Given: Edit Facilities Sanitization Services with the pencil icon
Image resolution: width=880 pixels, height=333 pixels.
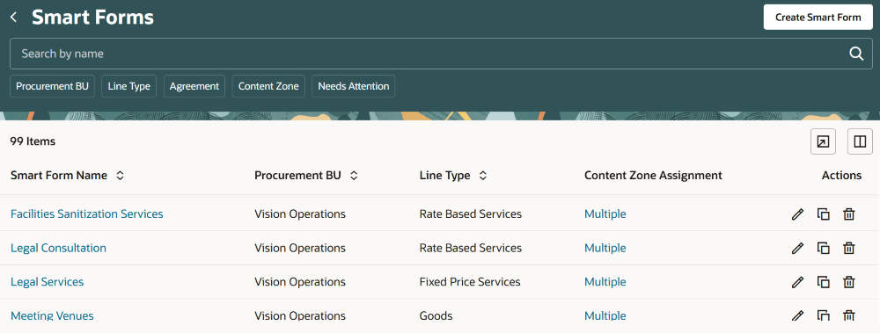Looking at the screenshot, I should pyautogui.click(x=797, y=214).
